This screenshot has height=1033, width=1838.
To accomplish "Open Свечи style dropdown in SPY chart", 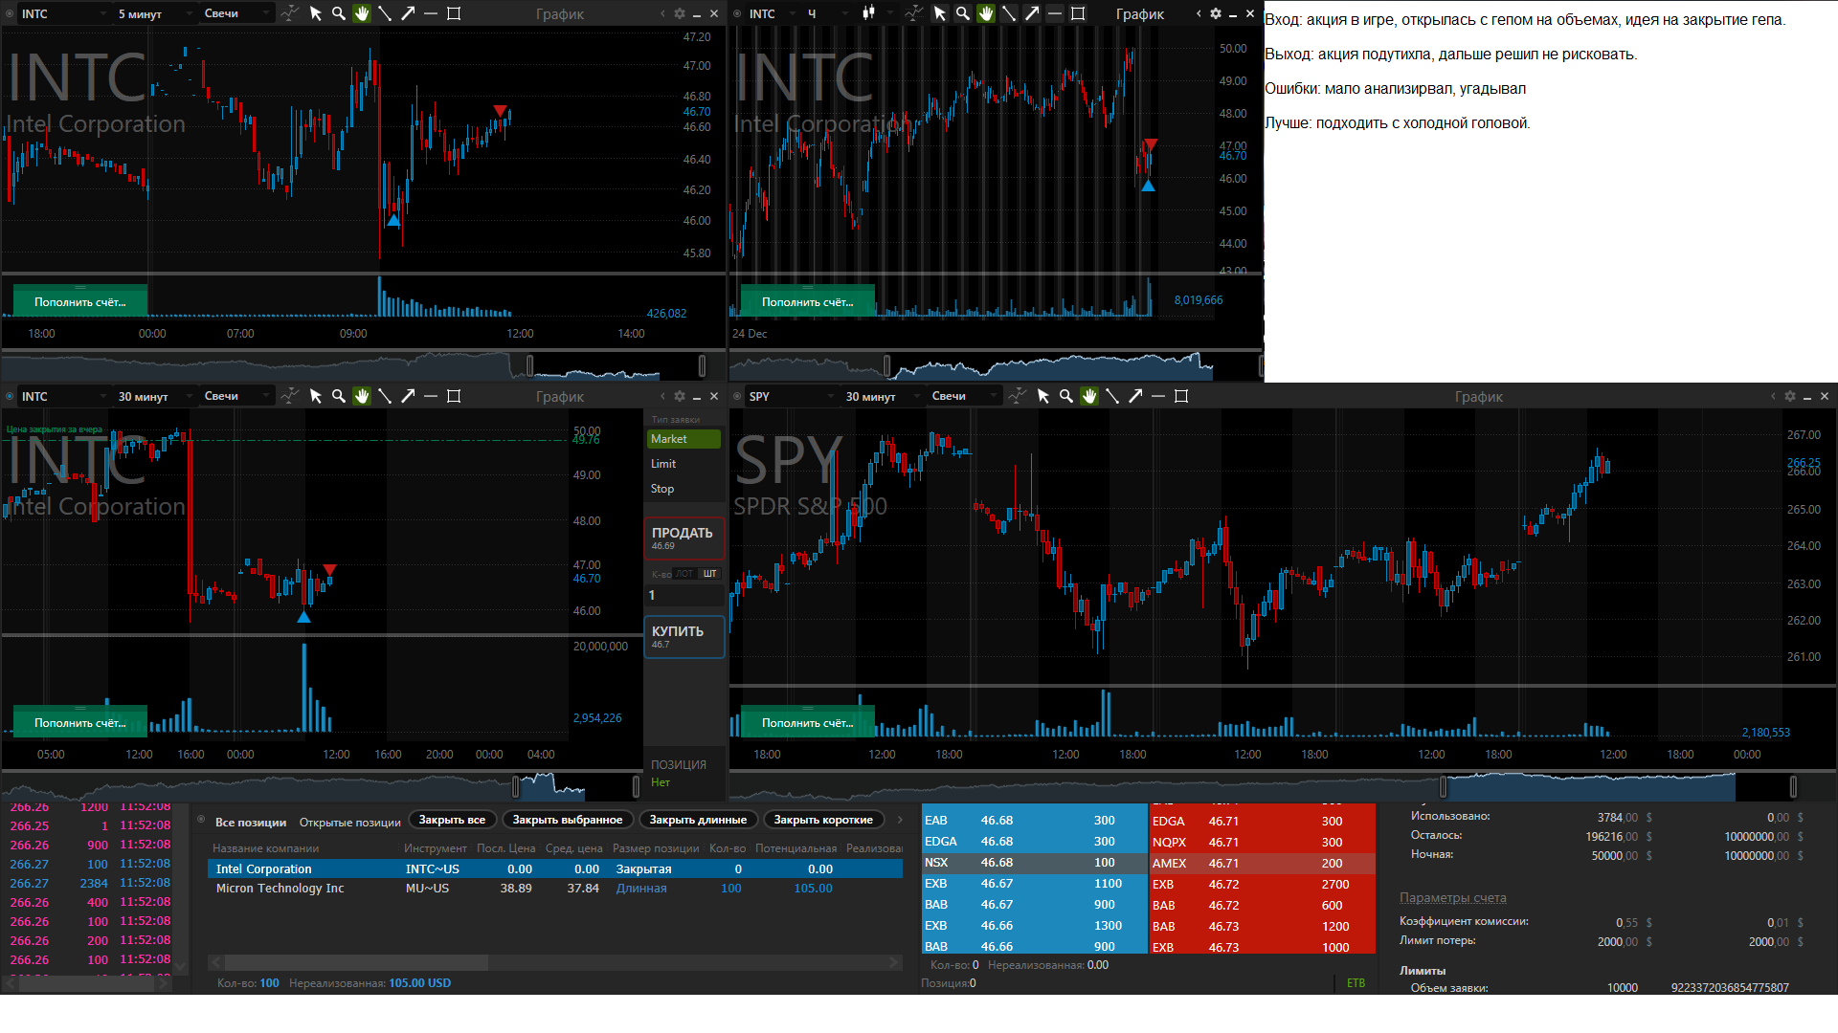I will pos(963,396).
